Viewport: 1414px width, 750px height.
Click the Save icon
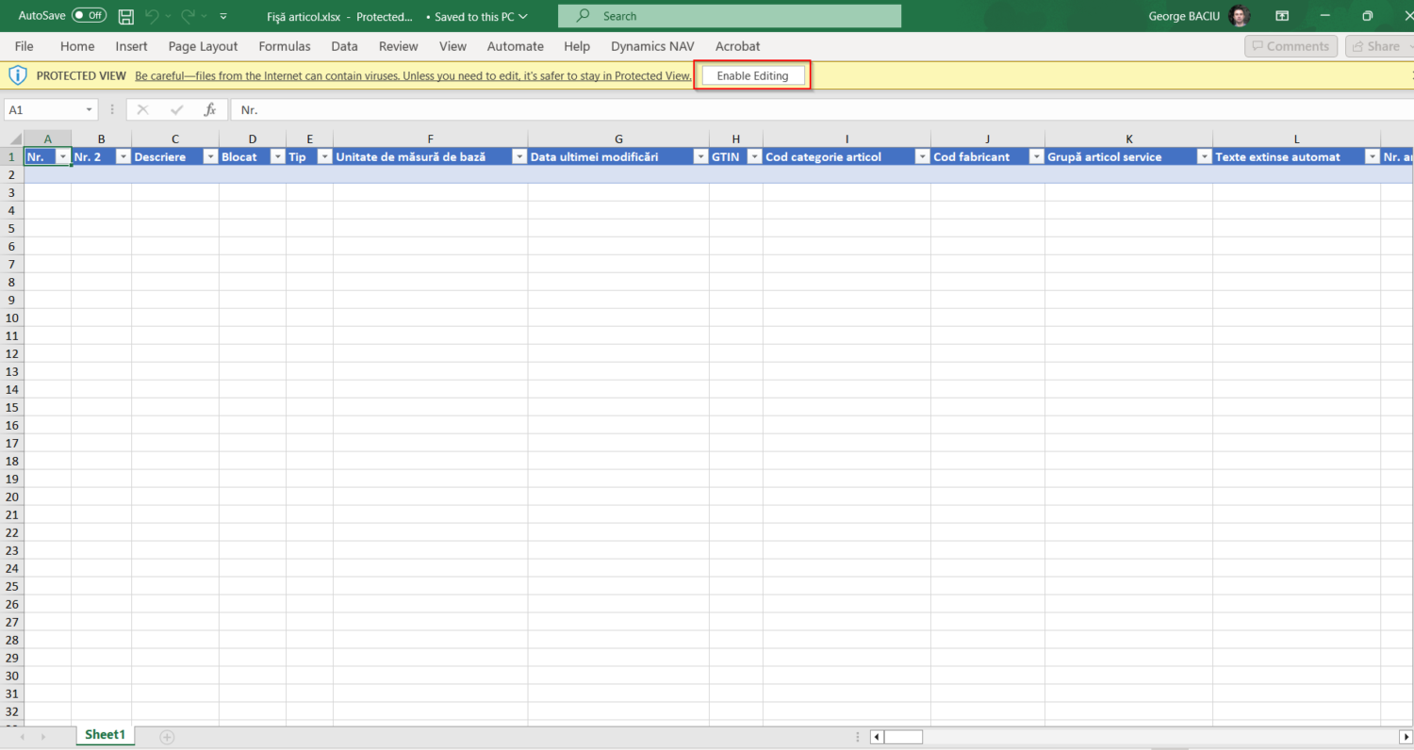[125, 15]
